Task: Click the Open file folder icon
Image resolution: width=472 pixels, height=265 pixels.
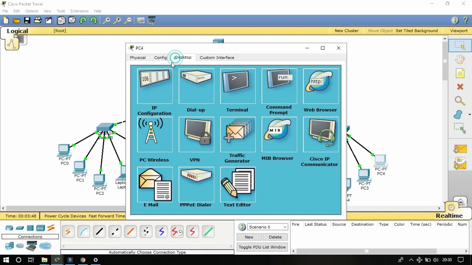Action: 17,21
